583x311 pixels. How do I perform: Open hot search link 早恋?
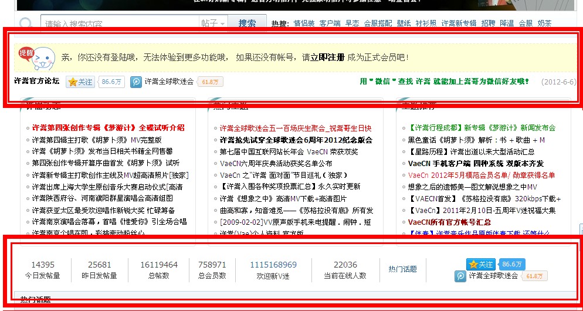pos(352,23)
